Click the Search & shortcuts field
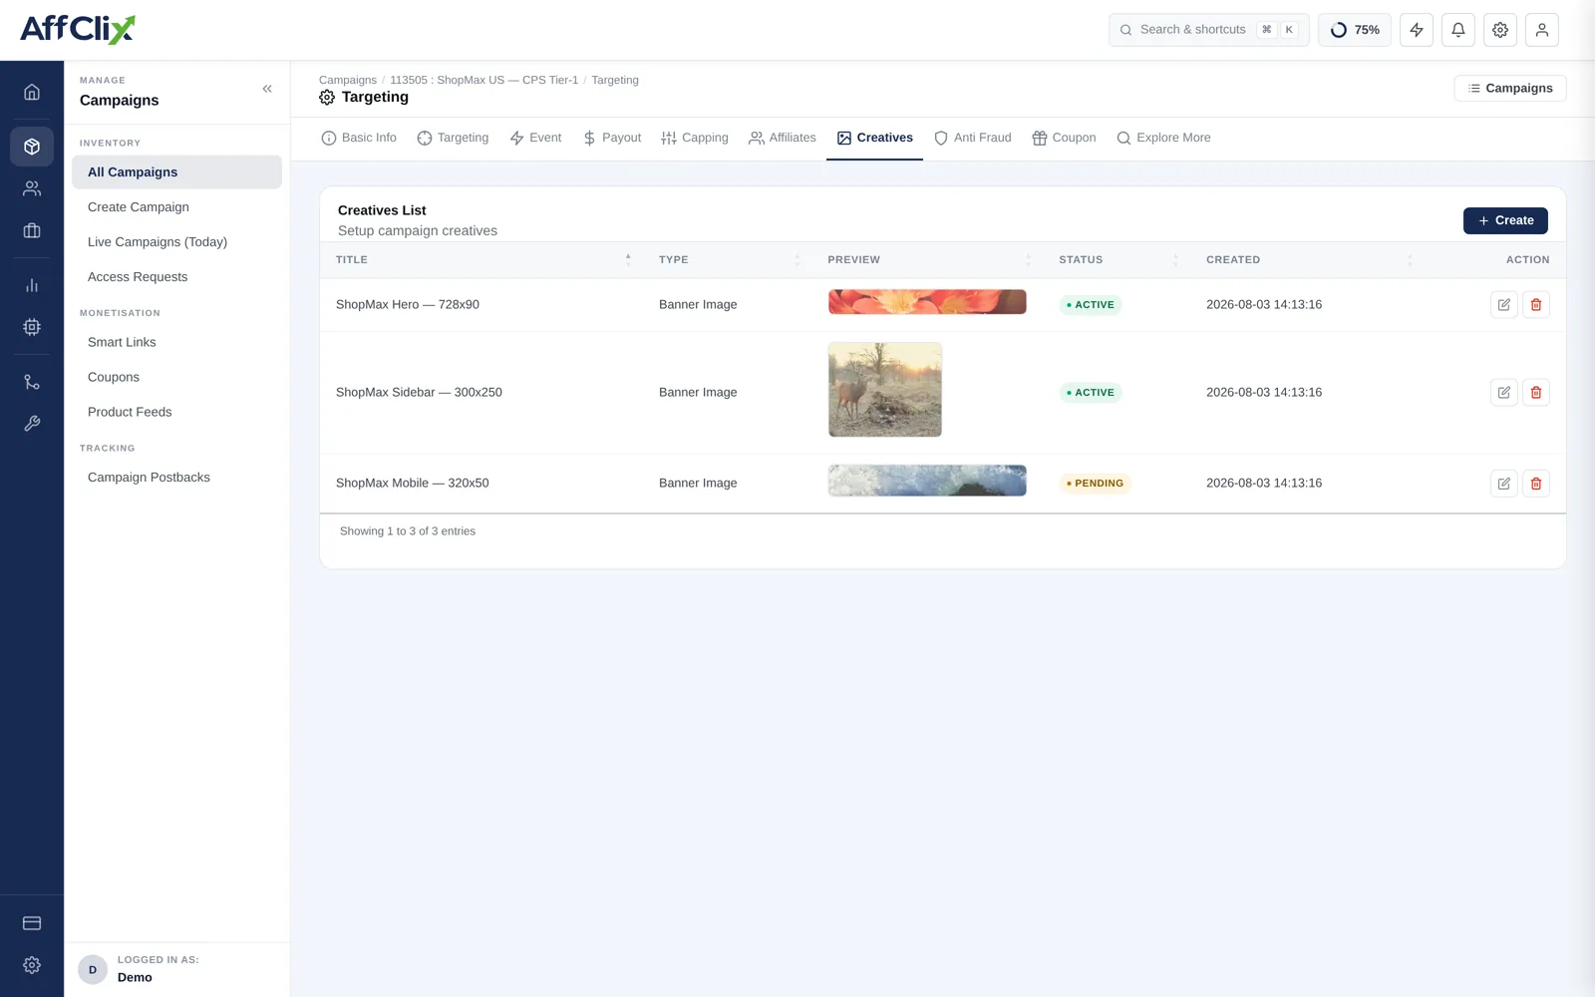The width and height of the screenshot is (1595, 997). pyautogui.click(x=1209, y=30)
